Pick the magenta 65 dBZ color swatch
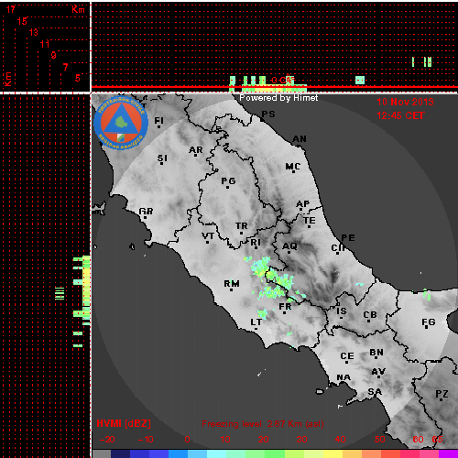 pos(448,453)
